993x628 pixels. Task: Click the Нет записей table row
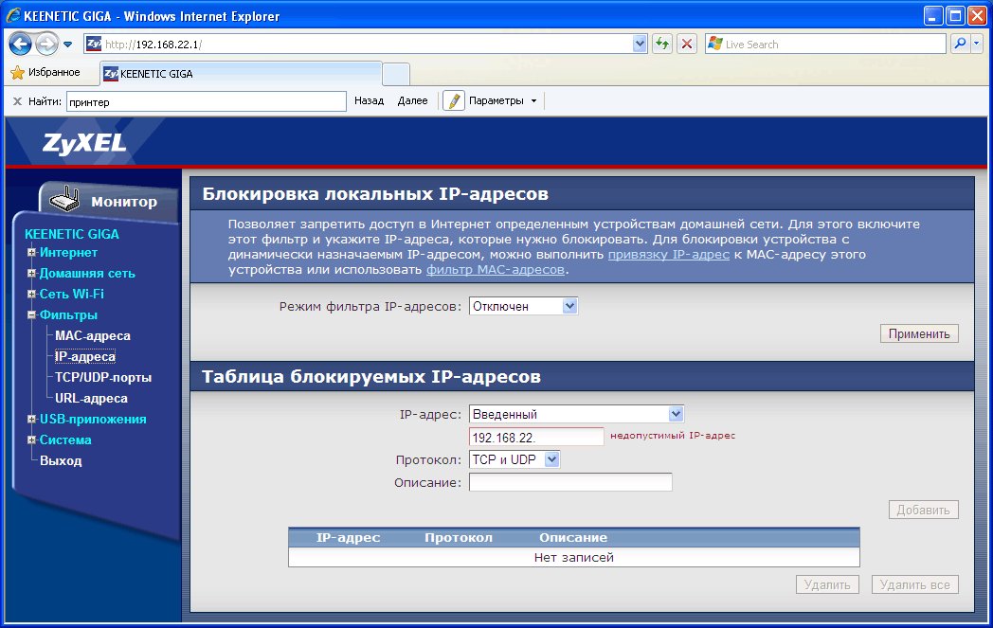(574, 557)
